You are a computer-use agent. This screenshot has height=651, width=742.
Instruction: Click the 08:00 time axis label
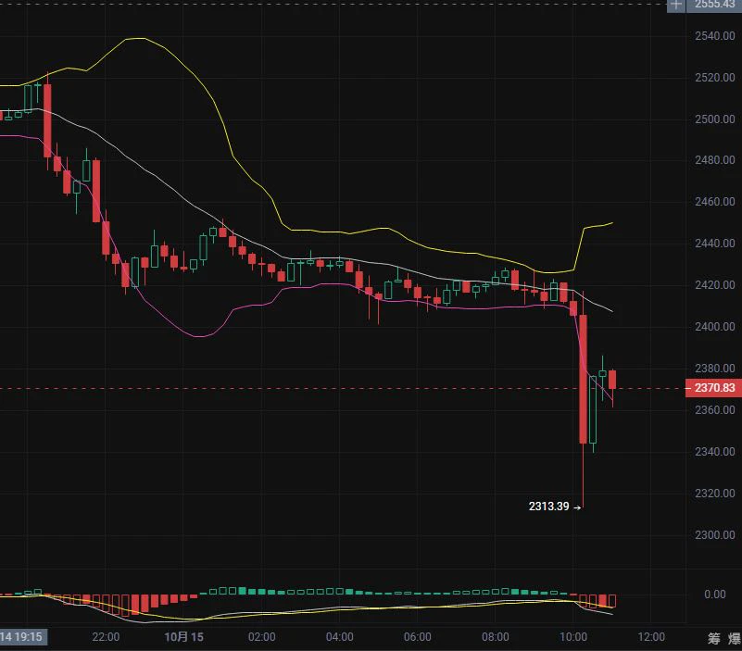[496, 637]
